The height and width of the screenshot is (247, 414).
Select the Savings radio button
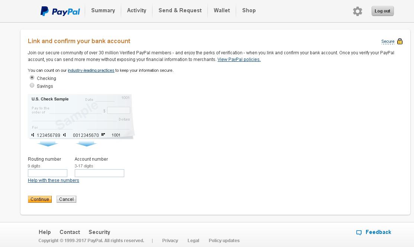(x=32, y=85)
